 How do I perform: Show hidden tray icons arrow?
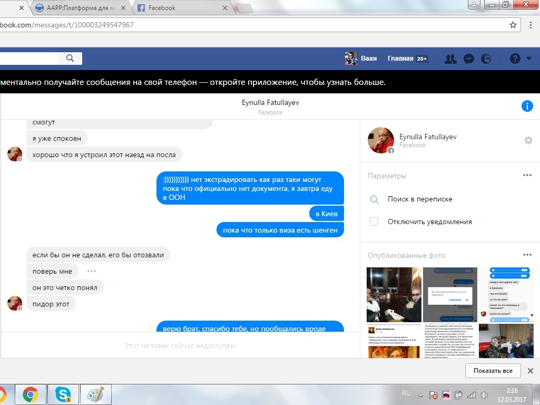420,395
